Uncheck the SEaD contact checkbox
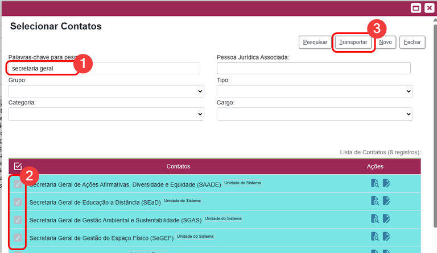 point(18,202)
